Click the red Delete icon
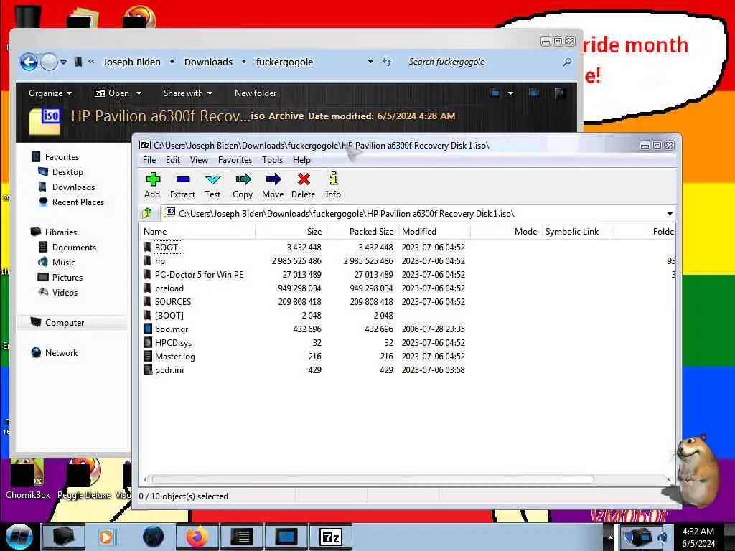This screenshot has width=735, height=551. tap(304, 185)
